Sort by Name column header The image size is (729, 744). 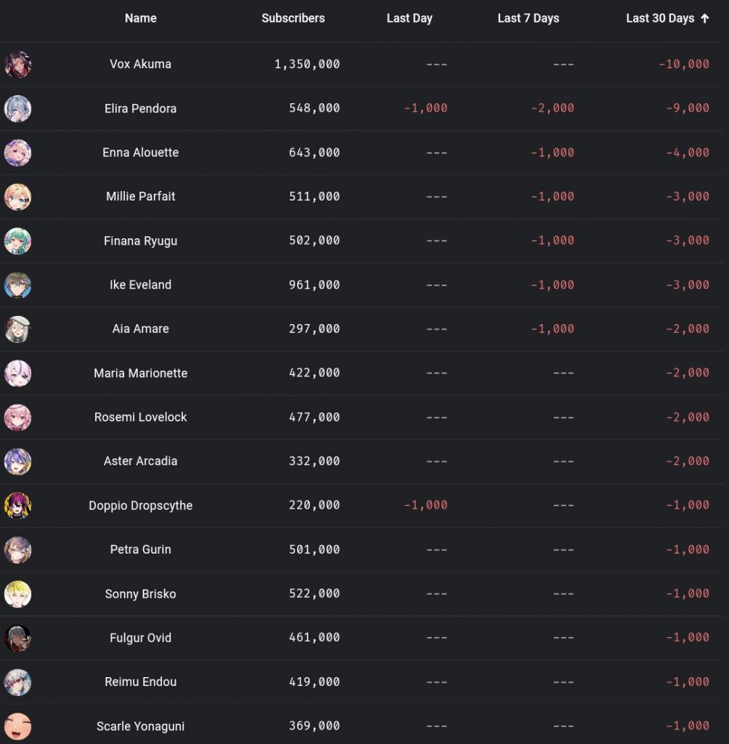(140, 18)
